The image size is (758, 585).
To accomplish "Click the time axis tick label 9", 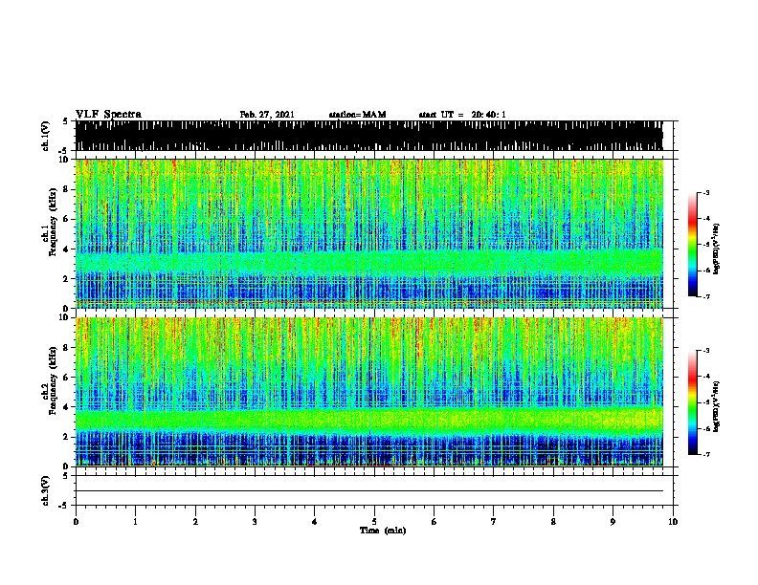I will [613, 522].
